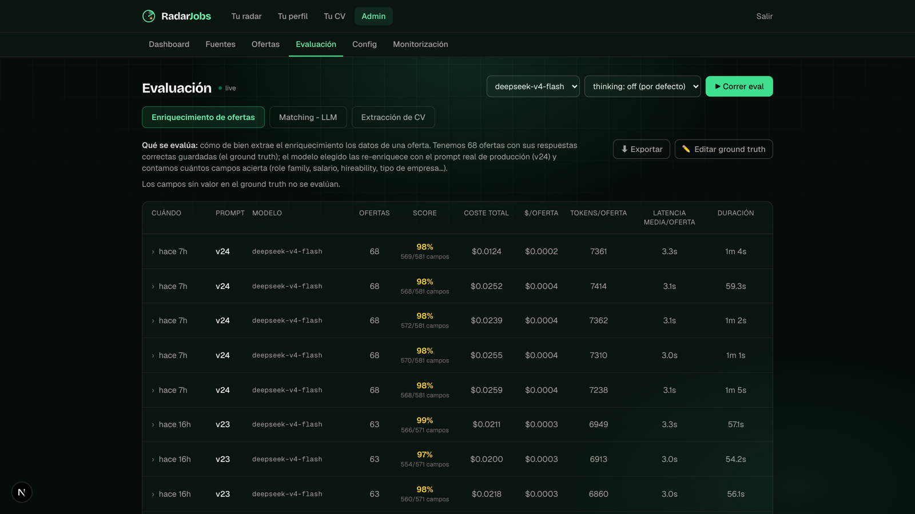Click the RadarJobs logo icon
Viewport: 915px width, 514px height.
click(x=149, y=16)
